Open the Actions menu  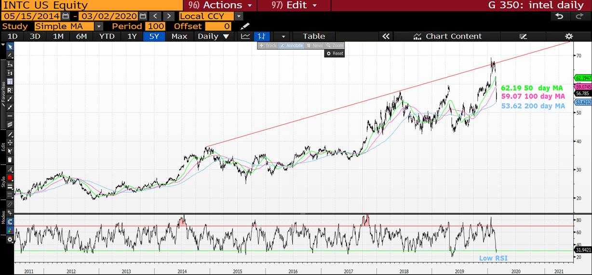click(220, 5)
